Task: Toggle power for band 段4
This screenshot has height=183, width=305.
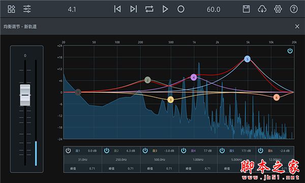Action: (x=184, y=150)
